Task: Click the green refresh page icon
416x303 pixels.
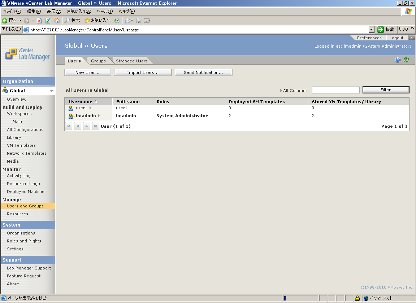Action: [406, 60]
